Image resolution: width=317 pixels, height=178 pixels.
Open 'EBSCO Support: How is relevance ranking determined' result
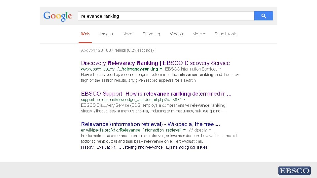156,94
